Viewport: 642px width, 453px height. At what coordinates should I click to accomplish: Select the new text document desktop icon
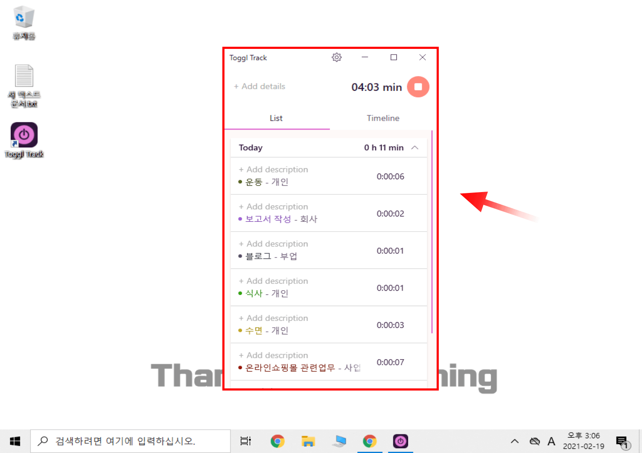[24, 86]
